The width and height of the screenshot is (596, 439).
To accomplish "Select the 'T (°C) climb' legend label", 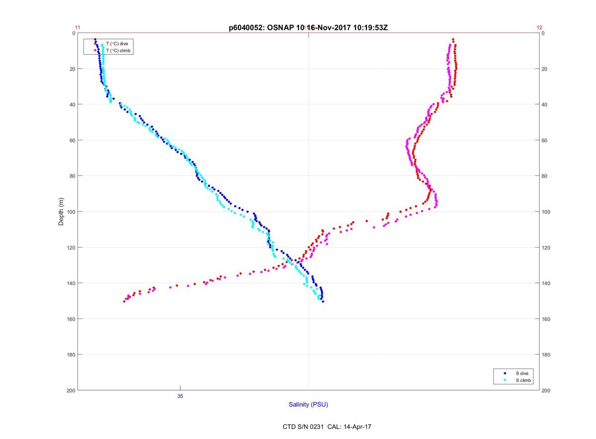I will [x=118, y=50].
